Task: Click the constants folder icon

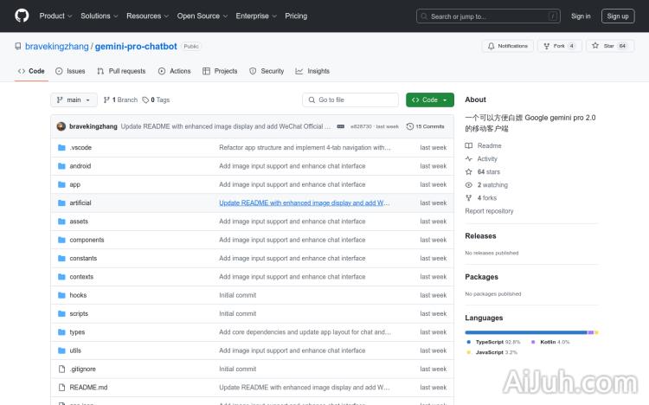Action: [x=61, y=259]
